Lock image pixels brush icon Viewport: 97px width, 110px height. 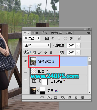pos(40,52)
